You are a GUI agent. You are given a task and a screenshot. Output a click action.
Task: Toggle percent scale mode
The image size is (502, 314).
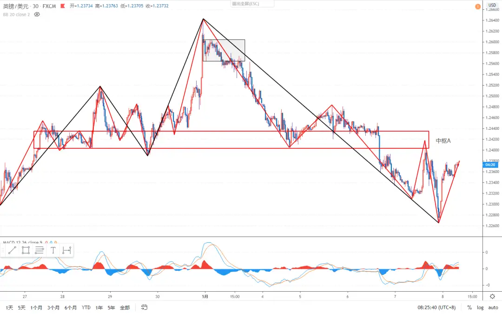click(x=469, y=307)
